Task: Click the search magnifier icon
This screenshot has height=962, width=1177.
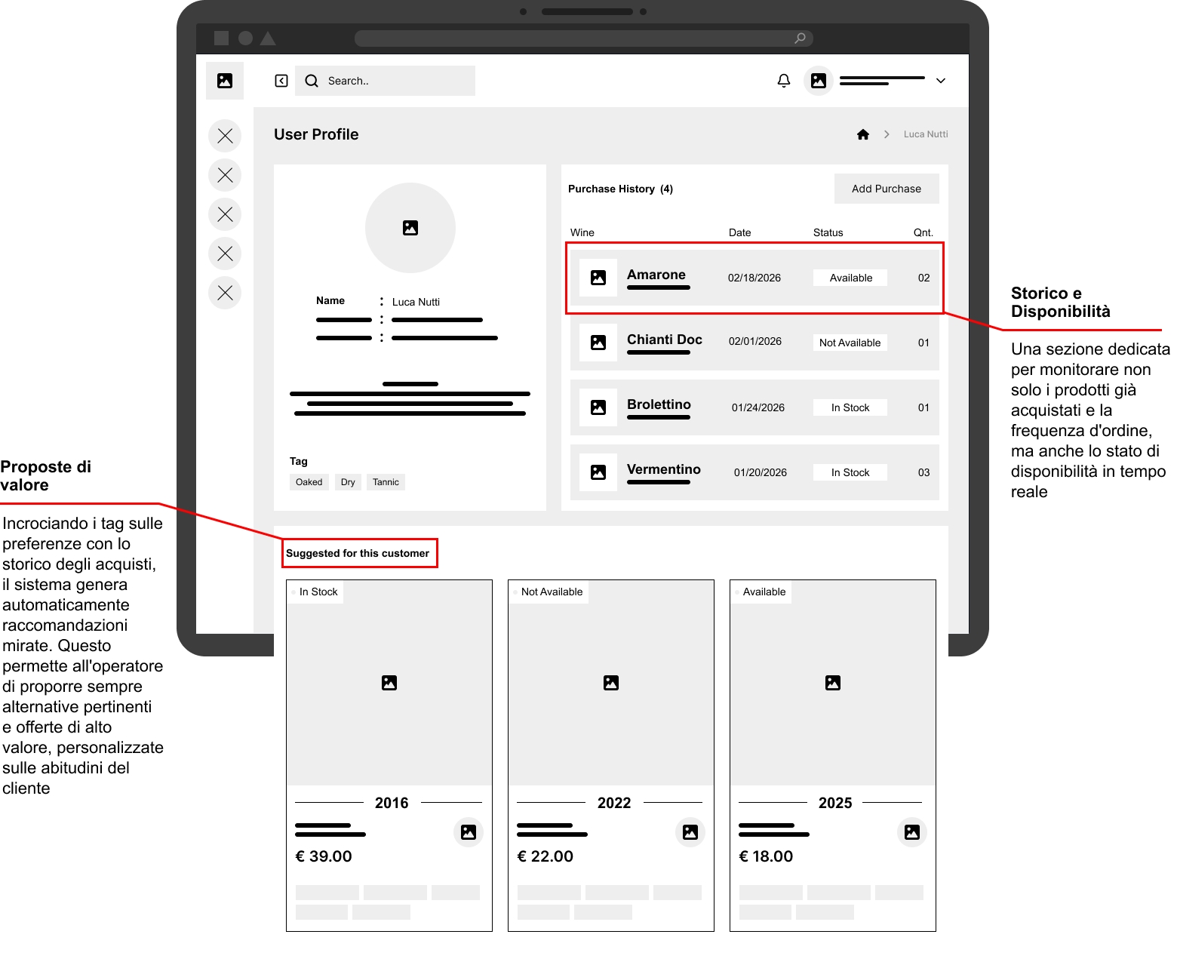Action: [312, 81]
